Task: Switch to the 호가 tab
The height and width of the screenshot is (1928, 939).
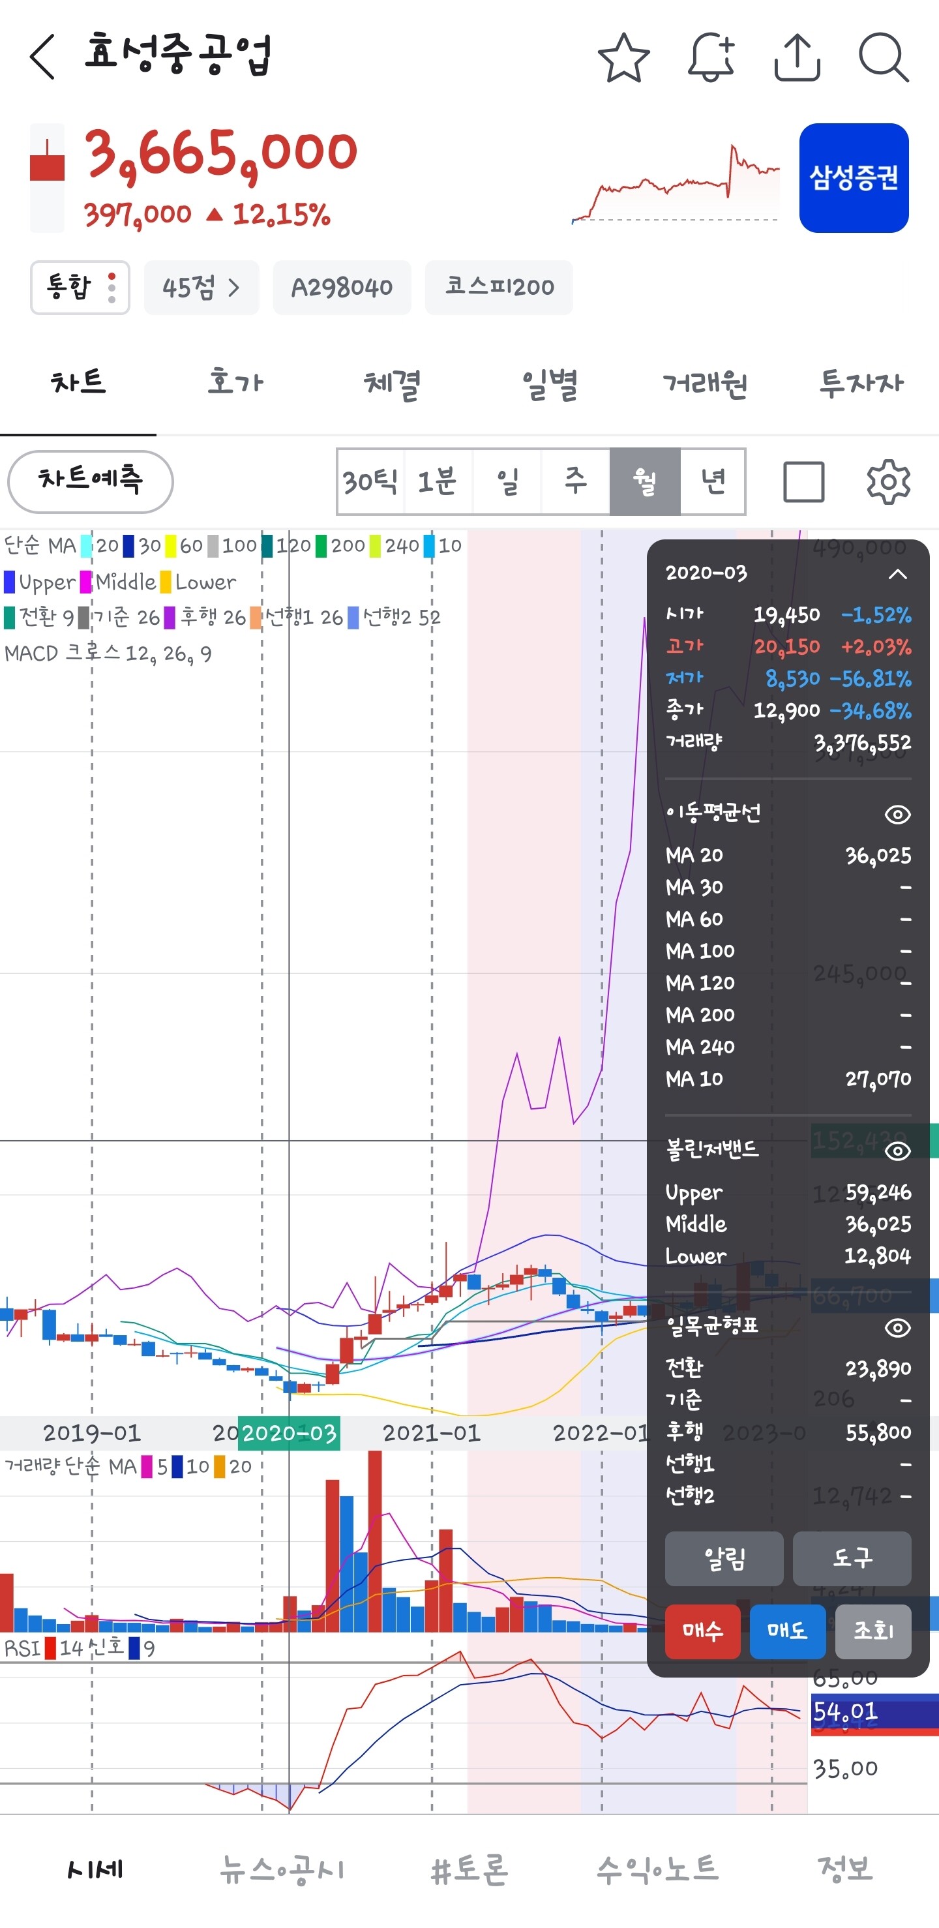Action: pyautogui.click(x=235, y=382)
